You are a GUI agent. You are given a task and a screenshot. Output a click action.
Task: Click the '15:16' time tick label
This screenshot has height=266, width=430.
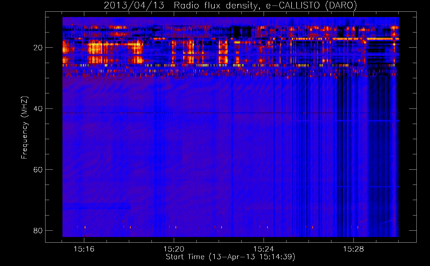[84, 249]
